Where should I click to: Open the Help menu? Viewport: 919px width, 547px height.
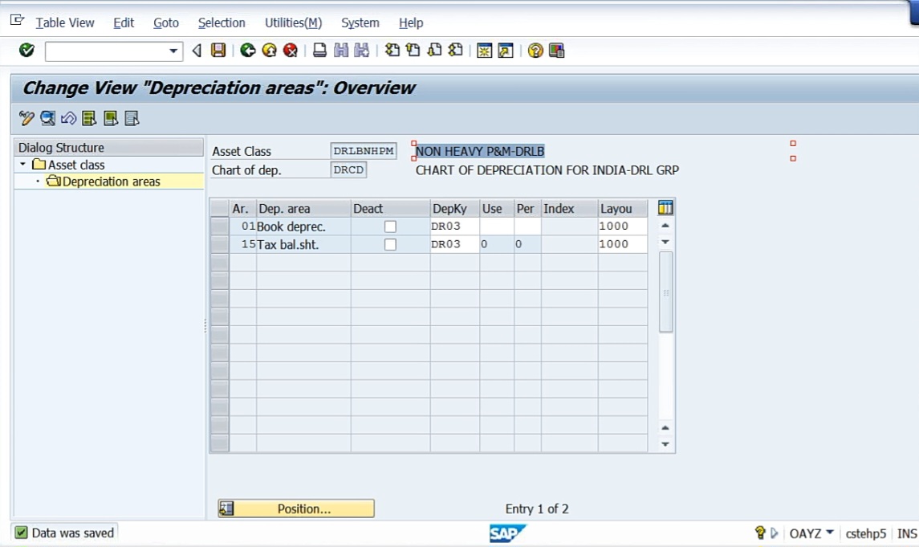[x=411, y=22]
